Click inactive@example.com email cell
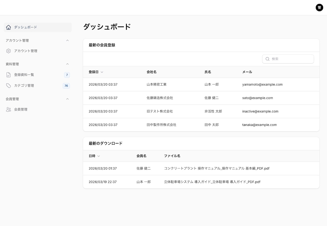The height and width of the screenshot is (226, 327). [x=260, y=111]
